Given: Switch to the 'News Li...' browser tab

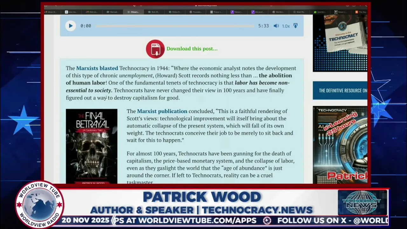Looking at the screenshot, I should pyautogui.click(x=340, y=12).
